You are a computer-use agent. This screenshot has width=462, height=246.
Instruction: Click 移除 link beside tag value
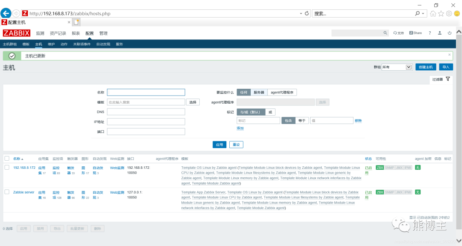pyautogui.click(x=358, y=121)
